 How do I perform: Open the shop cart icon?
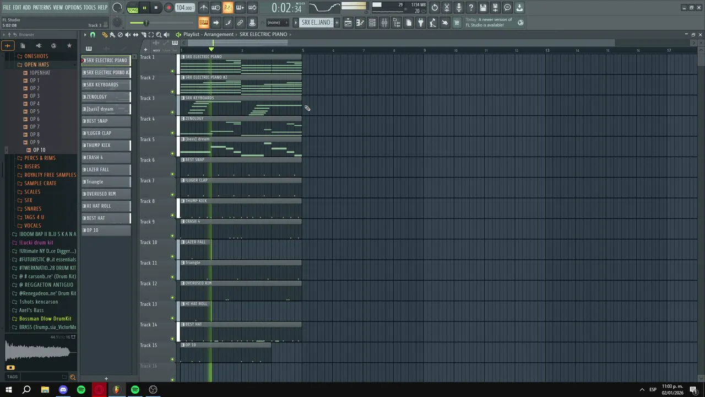click(457, 23)
